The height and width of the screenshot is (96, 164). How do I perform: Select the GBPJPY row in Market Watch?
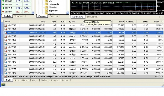point(17,12)
